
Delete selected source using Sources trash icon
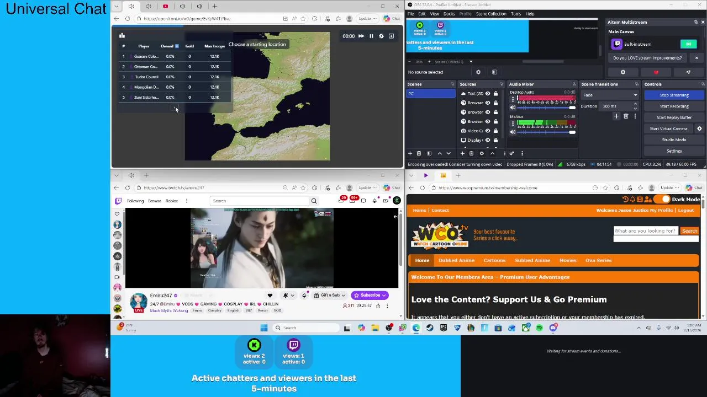pos(471,153)
